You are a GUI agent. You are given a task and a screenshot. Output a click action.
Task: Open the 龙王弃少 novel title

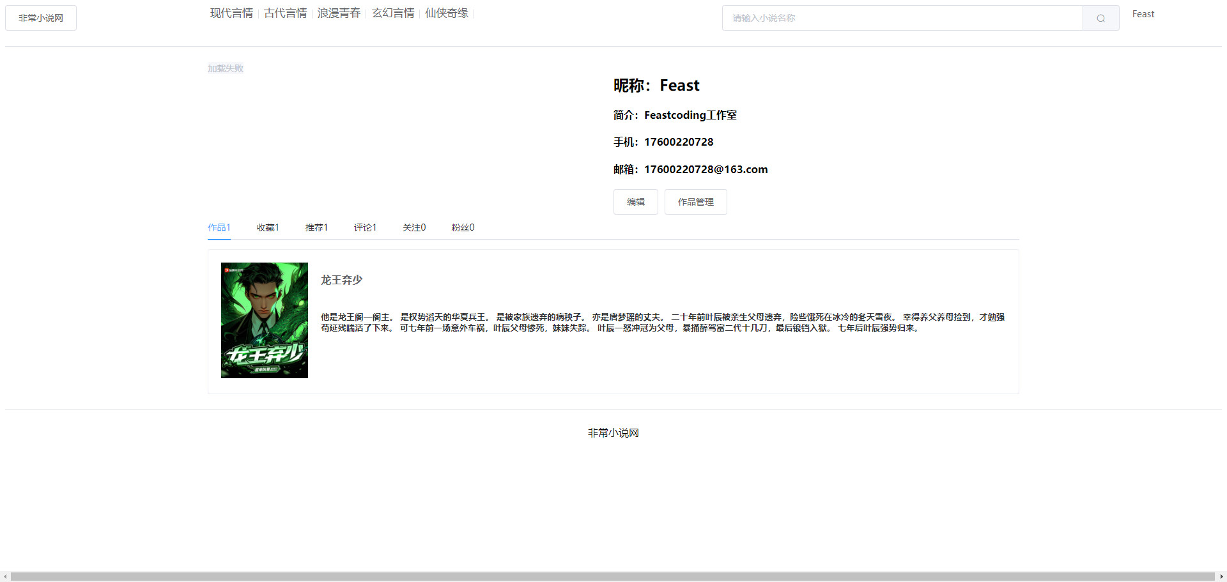(x=341, y=280)
